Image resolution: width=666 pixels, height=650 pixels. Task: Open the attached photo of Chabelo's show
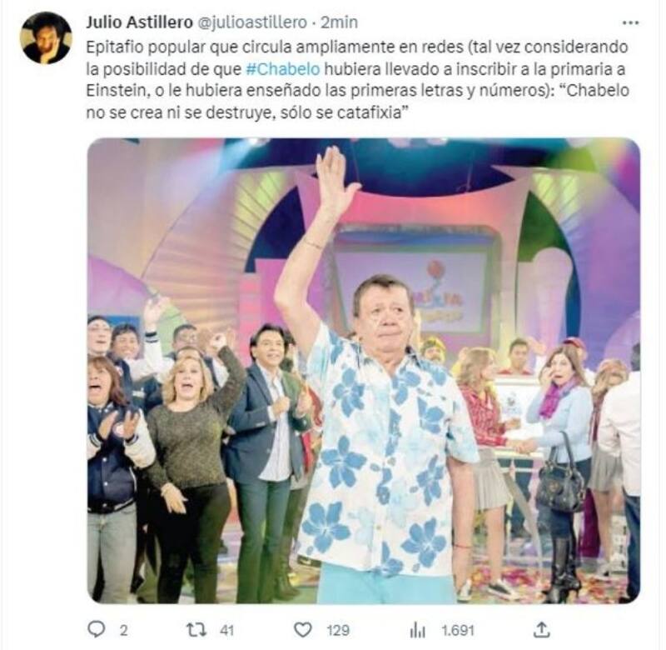(x=364, y=370)
